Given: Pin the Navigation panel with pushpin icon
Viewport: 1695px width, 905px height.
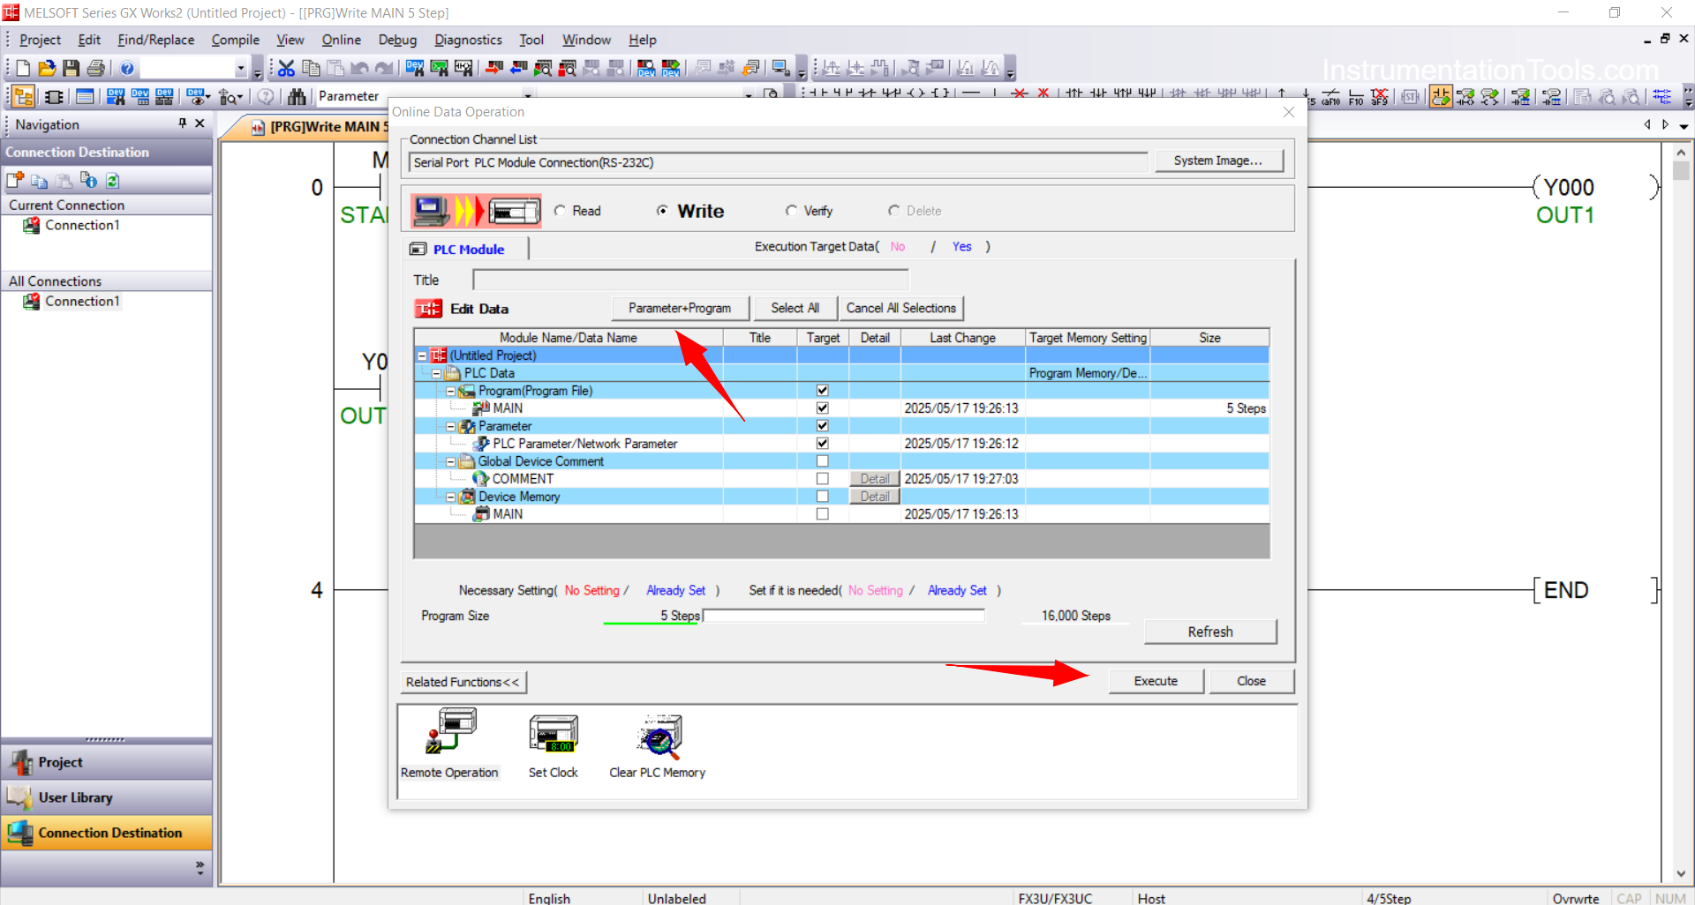Looking at the screenshot, I should (183, 123).
